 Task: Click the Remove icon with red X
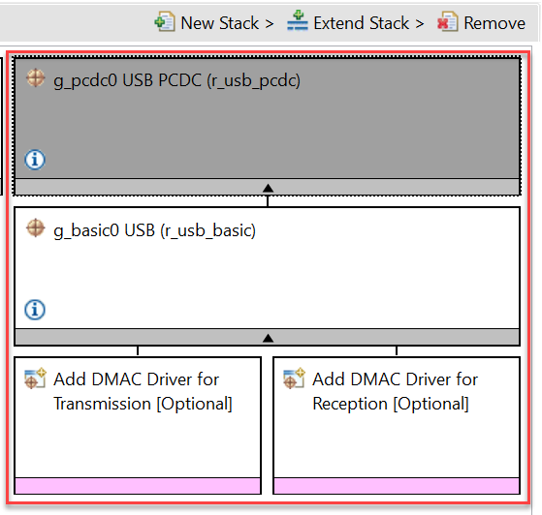coord(448,22)
